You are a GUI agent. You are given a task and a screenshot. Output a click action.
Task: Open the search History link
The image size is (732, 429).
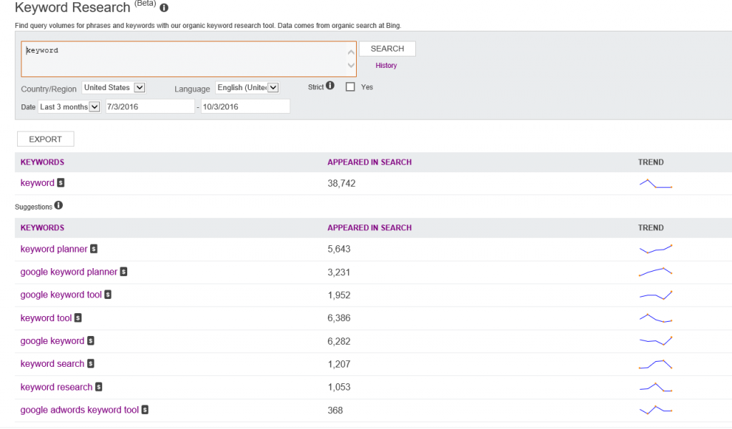(x=386, y=65)
